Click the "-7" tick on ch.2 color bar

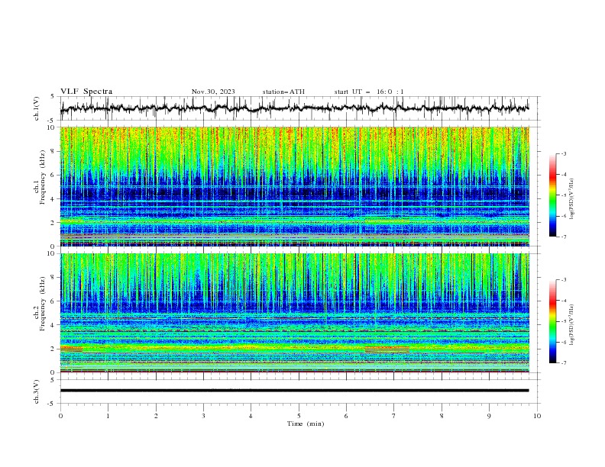click(x=563, y=363)
